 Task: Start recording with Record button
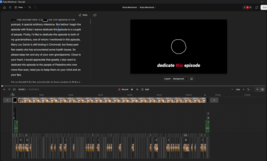pos(123,89)
